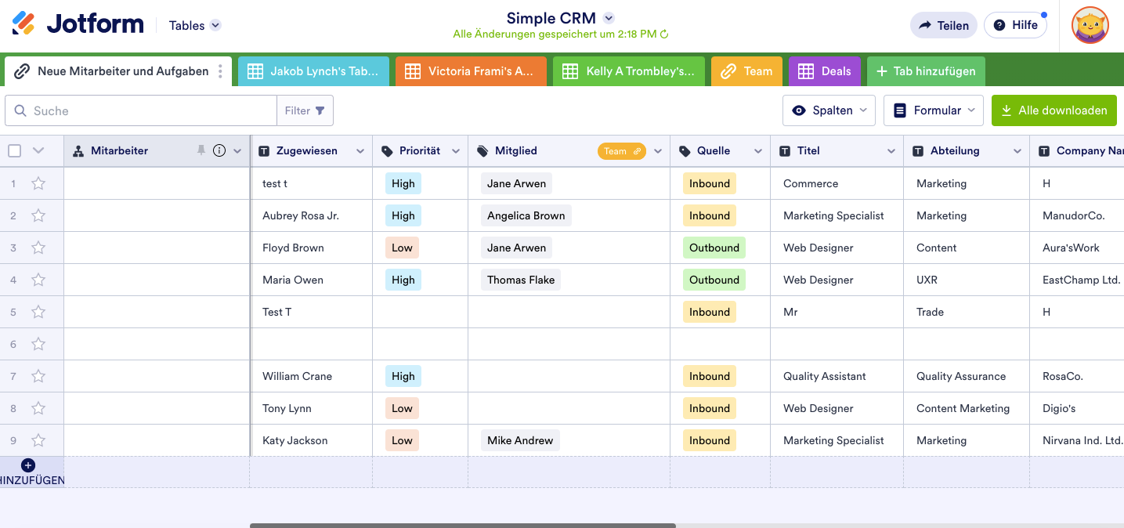This screenshot has height=528, width=1124.
Task: Toggle the star on row 7
Action: click(x=38, y=376)
